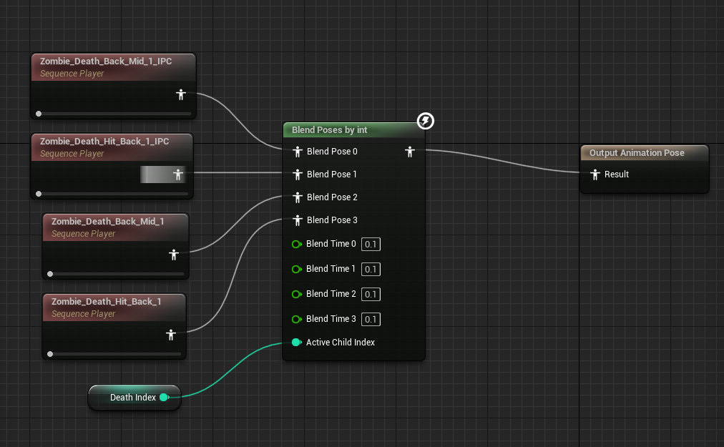Click the Active Child Index pin
Viewport: 724px width, 447px height.
[296, 343]
